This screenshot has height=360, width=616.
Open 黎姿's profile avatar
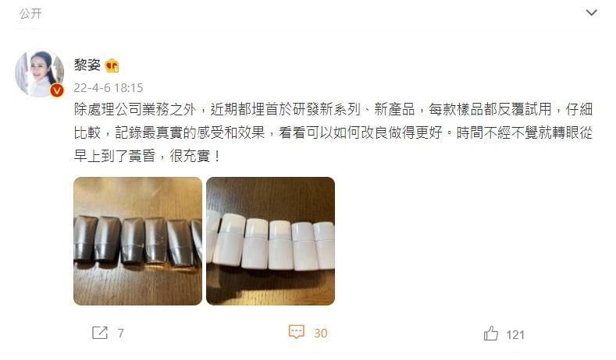pos(39,73)
